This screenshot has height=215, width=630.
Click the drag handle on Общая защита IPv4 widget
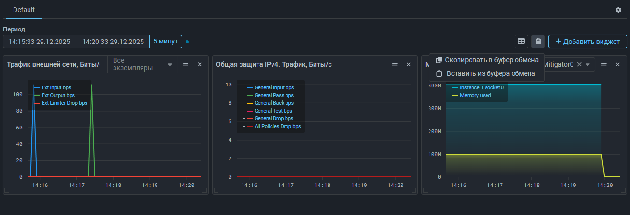pos(394,64)
